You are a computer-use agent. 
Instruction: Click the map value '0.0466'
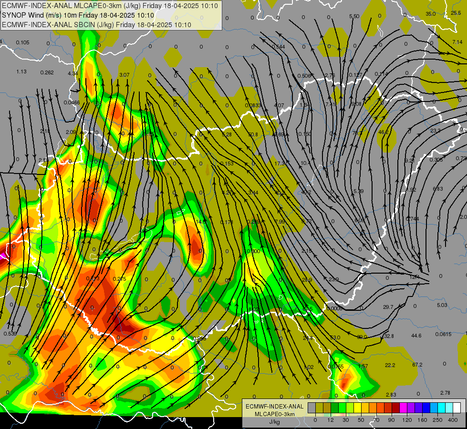click(72, 102)
